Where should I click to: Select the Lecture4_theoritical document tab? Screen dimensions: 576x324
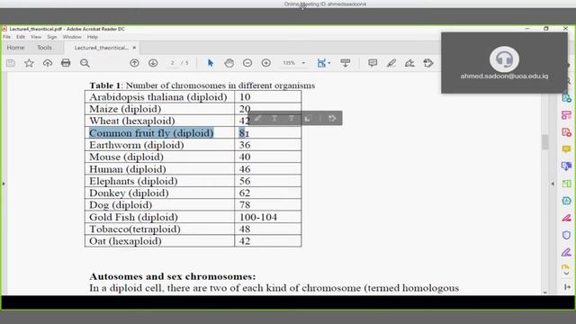click(101, 48)
